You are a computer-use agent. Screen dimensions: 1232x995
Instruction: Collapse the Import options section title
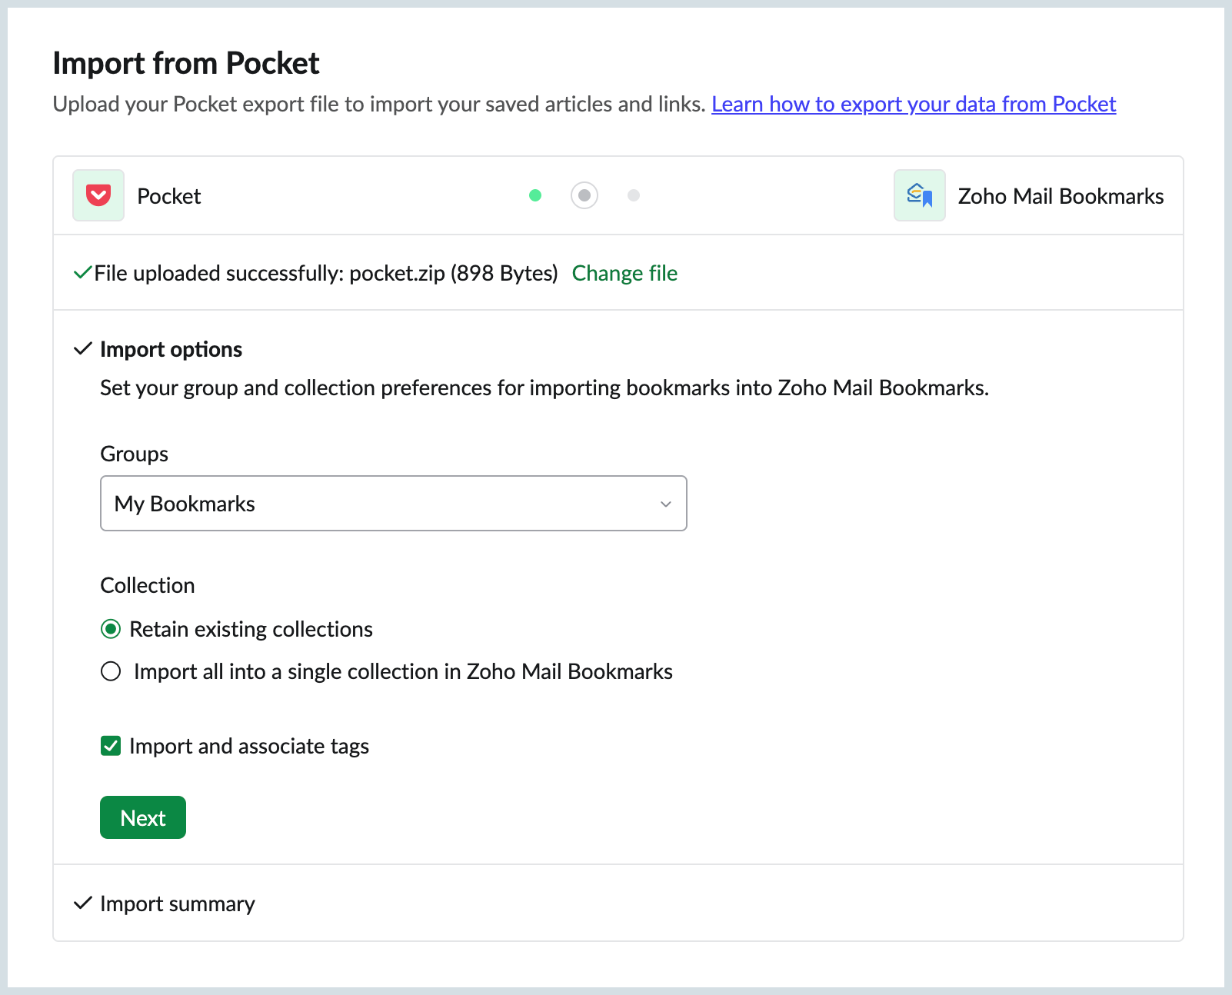pyautogui.click(x=171, y=349)
